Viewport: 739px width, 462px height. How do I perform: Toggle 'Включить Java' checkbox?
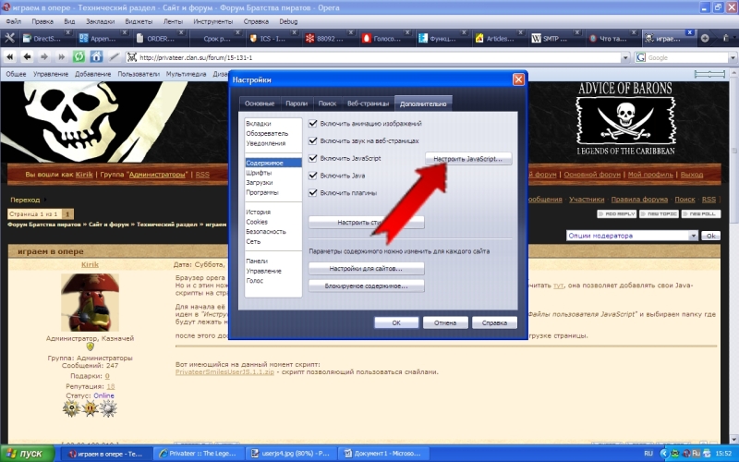pos(312,176)
